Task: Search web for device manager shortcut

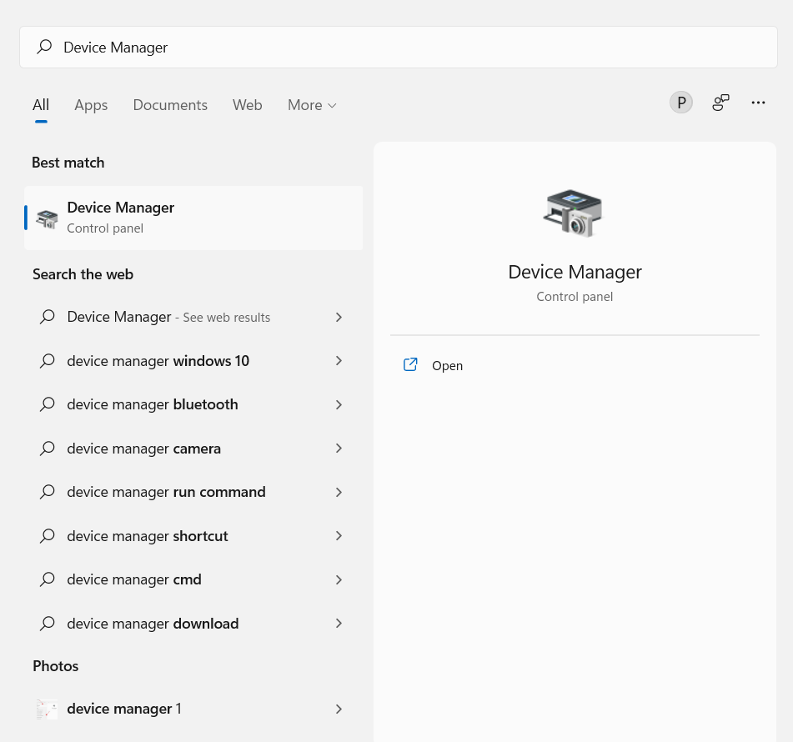Action: tap(148, 536)
